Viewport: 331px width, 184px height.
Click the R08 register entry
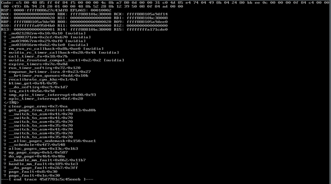(84, 22)
